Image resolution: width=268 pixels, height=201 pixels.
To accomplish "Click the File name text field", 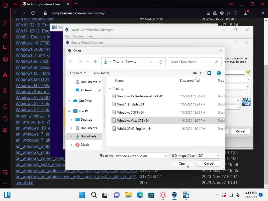I will pyautogui.click(x=139, y=156).
